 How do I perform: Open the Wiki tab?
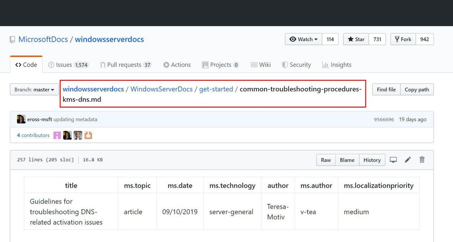pos(261,65)
